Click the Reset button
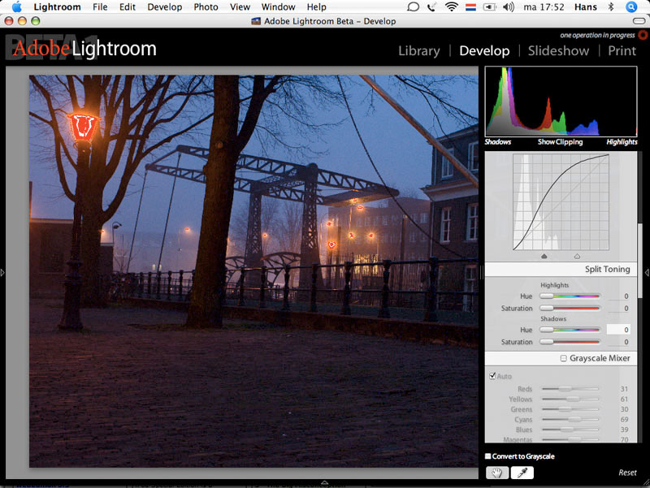650x488 pixels. [x=627, y=473]
